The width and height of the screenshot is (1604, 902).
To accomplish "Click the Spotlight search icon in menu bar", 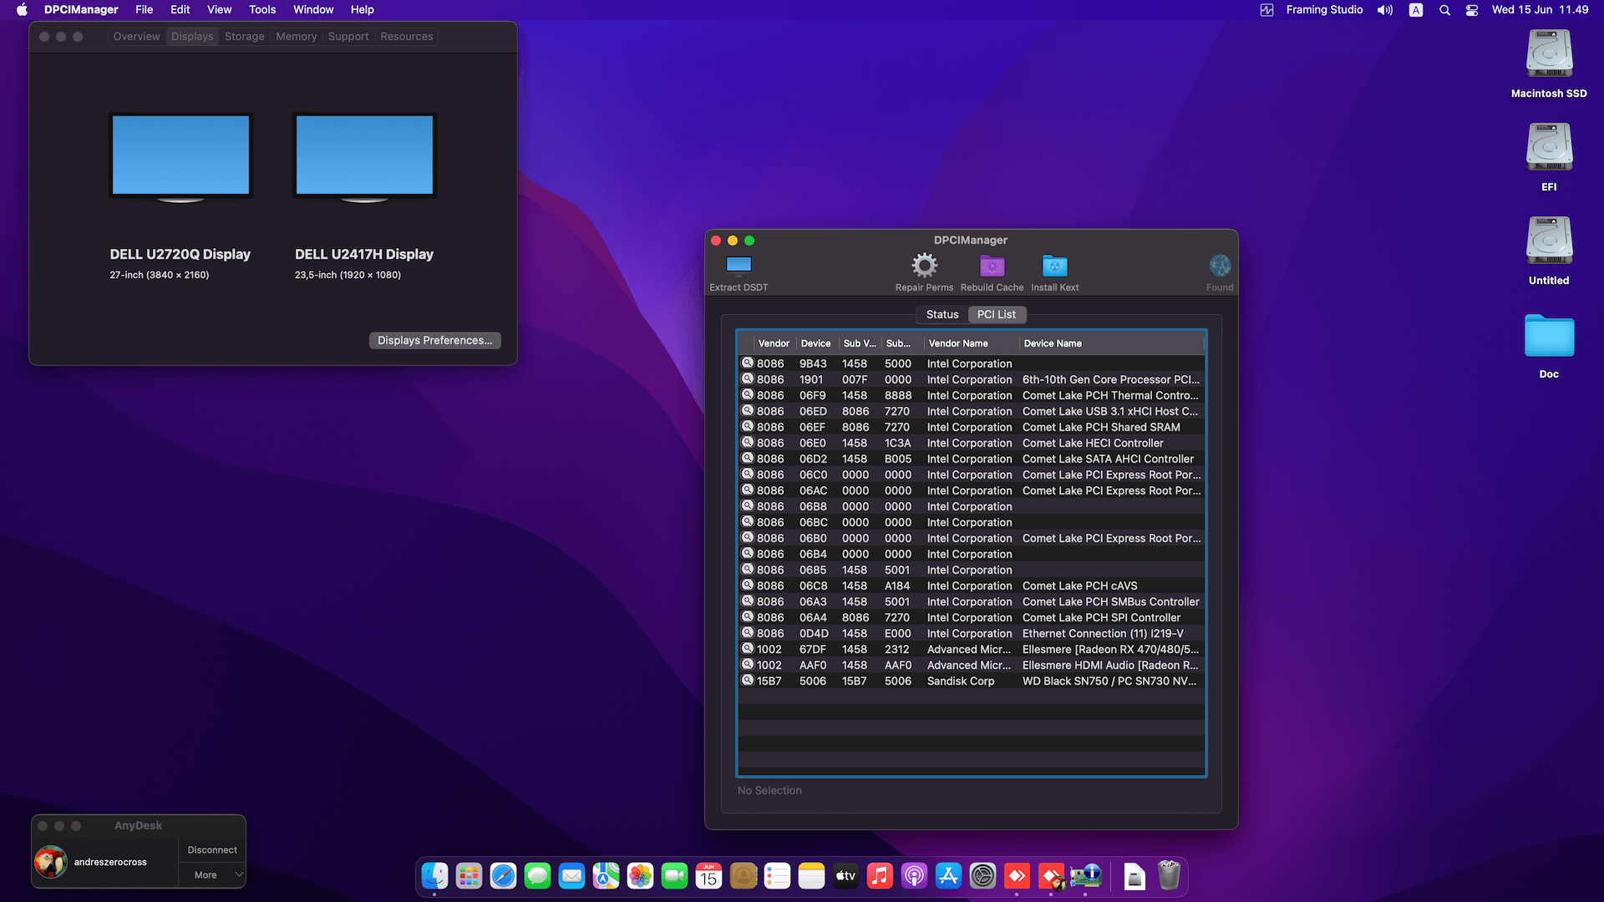I will coord(1444,10).
